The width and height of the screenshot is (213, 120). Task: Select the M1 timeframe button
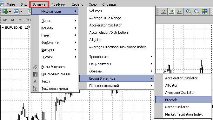point(5,20)
